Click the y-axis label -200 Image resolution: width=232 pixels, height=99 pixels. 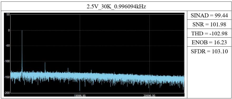[x=7, y=93]
